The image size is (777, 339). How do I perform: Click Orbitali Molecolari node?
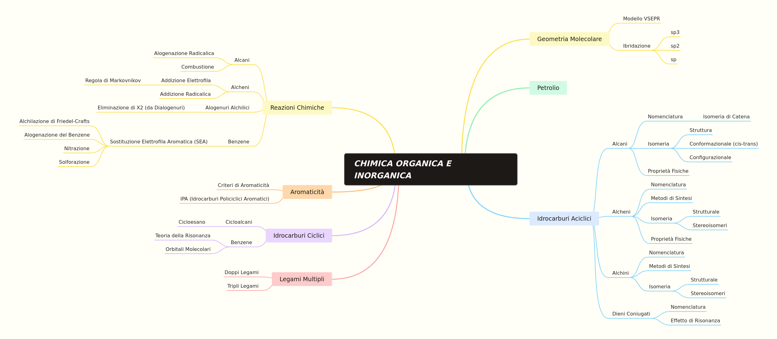click(188, 249)
